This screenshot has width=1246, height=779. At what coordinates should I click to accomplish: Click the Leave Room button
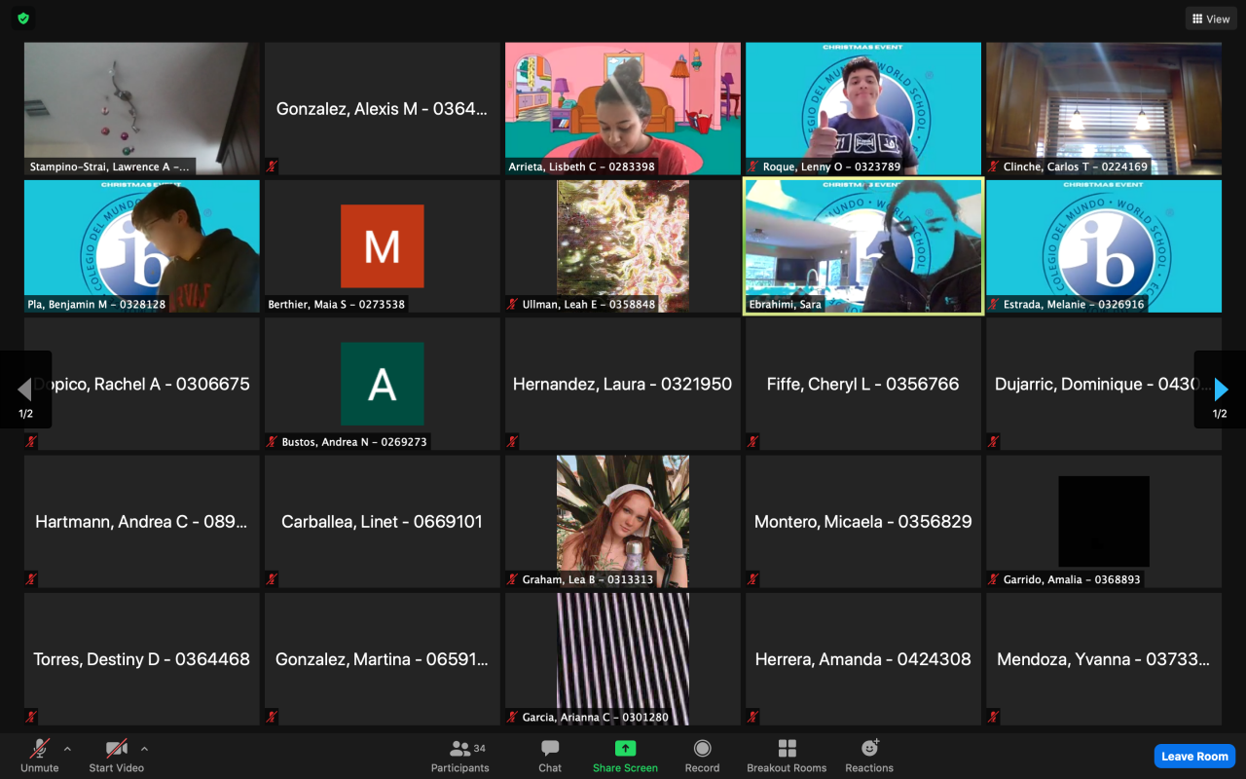[1194, 756]
